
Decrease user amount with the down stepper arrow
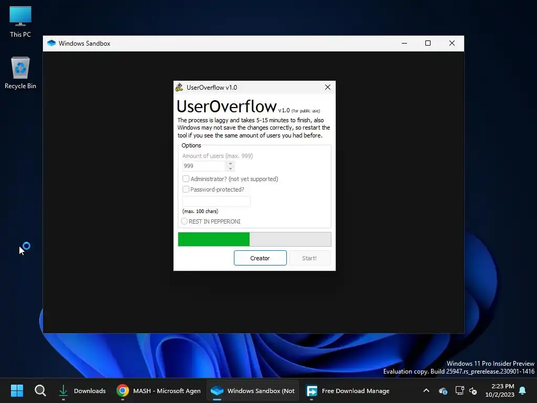pos(231,168)
